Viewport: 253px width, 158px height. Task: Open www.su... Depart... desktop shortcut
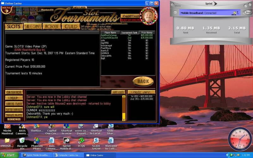[82, 130]
